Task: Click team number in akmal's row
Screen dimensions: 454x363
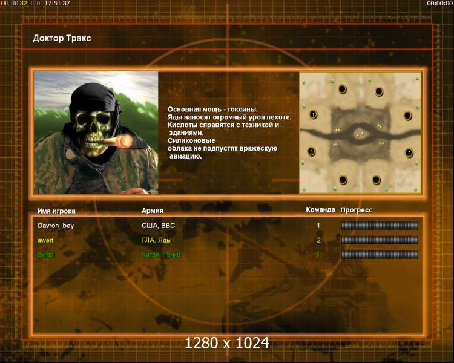Action: pos(318,255)
